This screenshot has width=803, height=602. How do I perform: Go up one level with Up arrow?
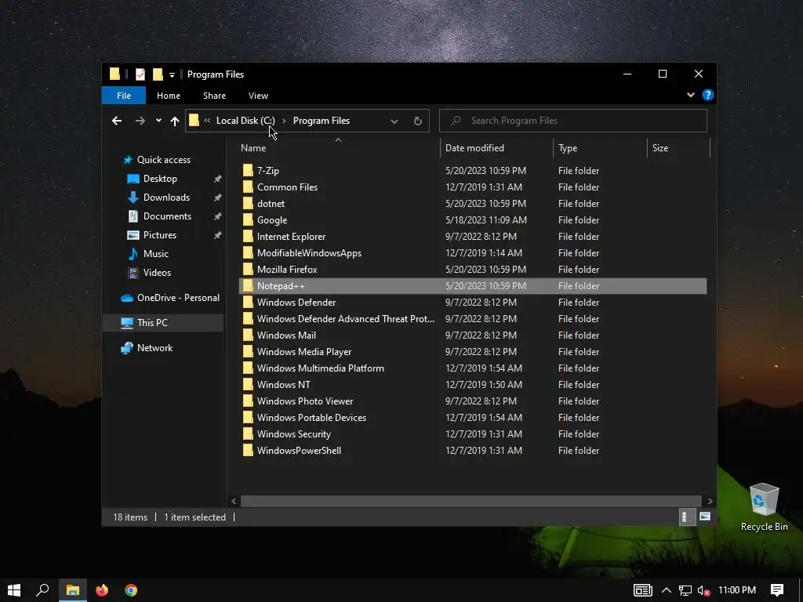tap(175, 121)
